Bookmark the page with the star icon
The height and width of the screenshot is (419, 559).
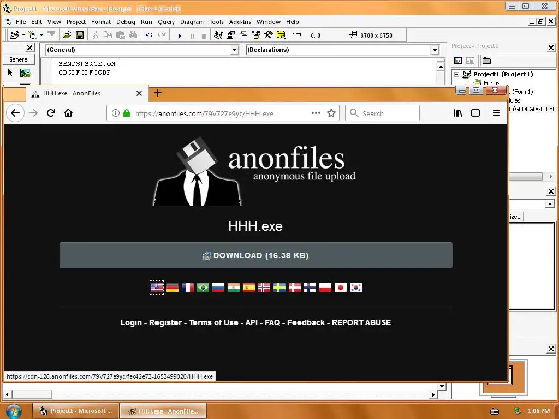coord(331,113)
